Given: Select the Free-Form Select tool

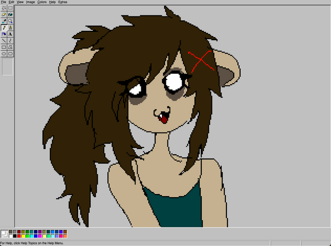Looking at the screenshot, I should pos(4,8).
